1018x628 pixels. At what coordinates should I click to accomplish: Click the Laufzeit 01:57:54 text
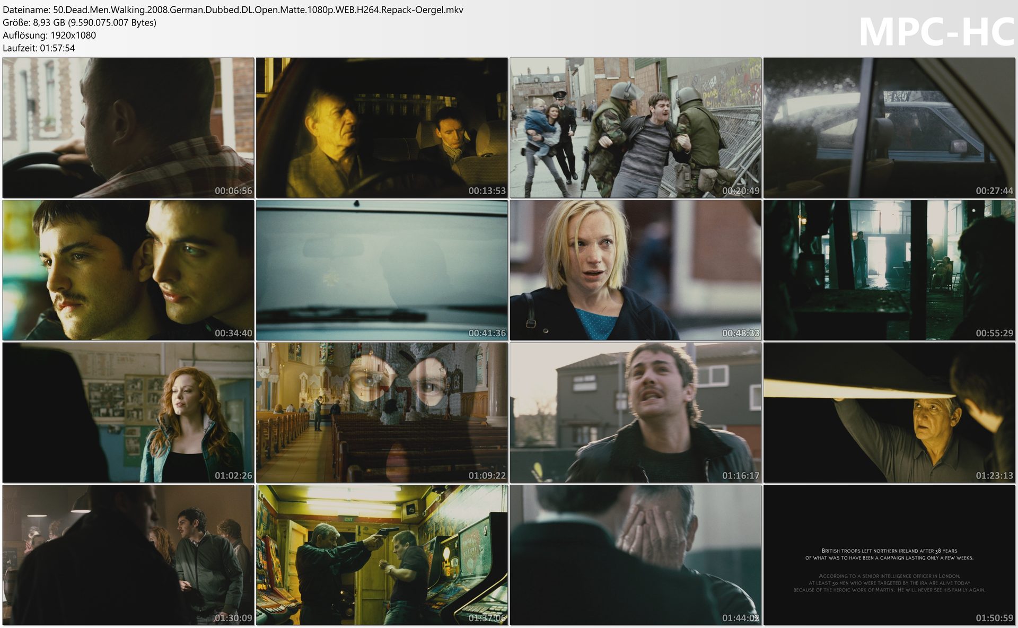tap(39, 48)
